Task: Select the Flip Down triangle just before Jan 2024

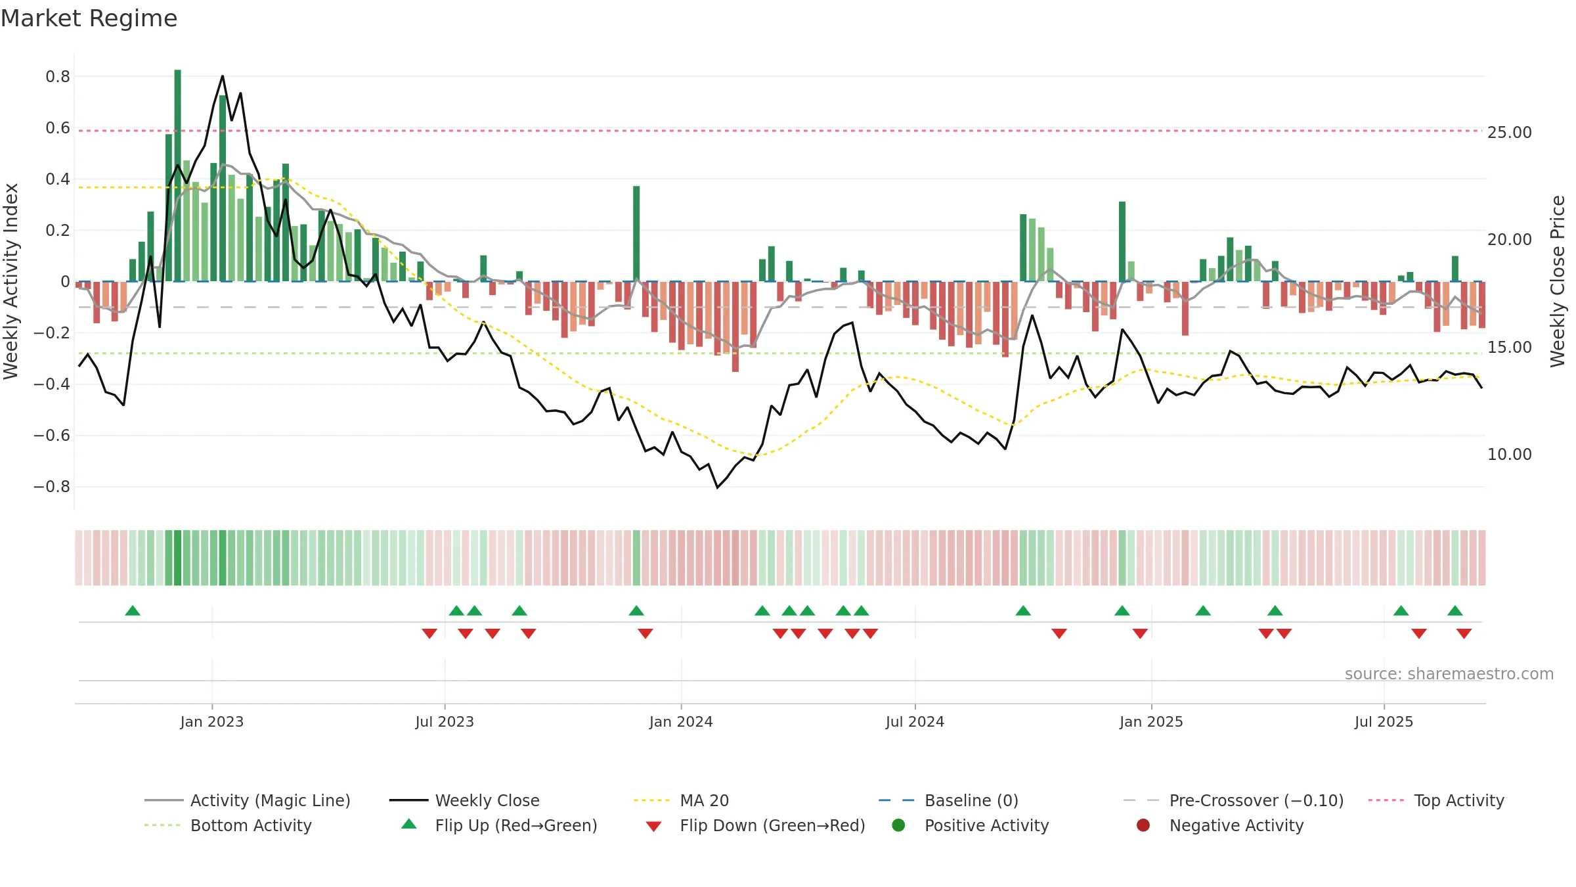Action: coord(646,633)
